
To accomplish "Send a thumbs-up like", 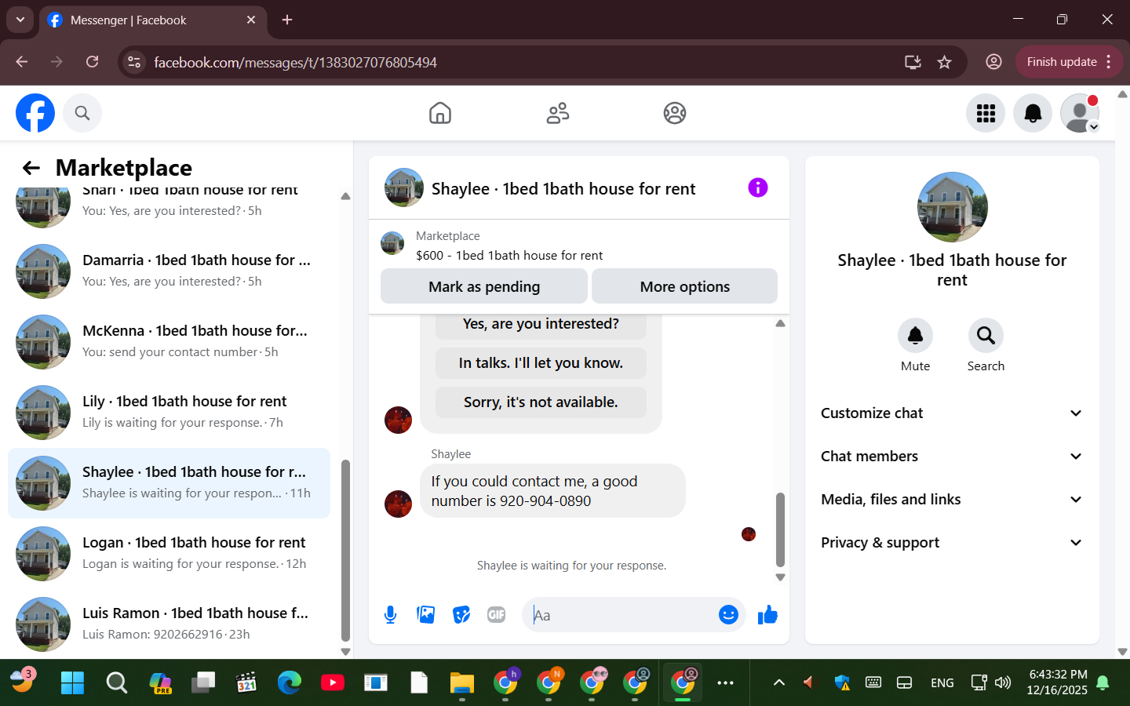I will (767, 615).
